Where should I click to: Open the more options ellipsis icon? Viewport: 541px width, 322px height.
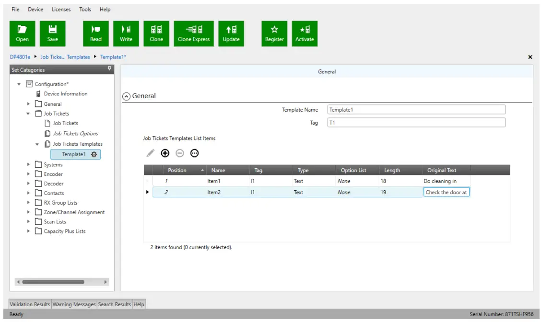coord(194,153)
